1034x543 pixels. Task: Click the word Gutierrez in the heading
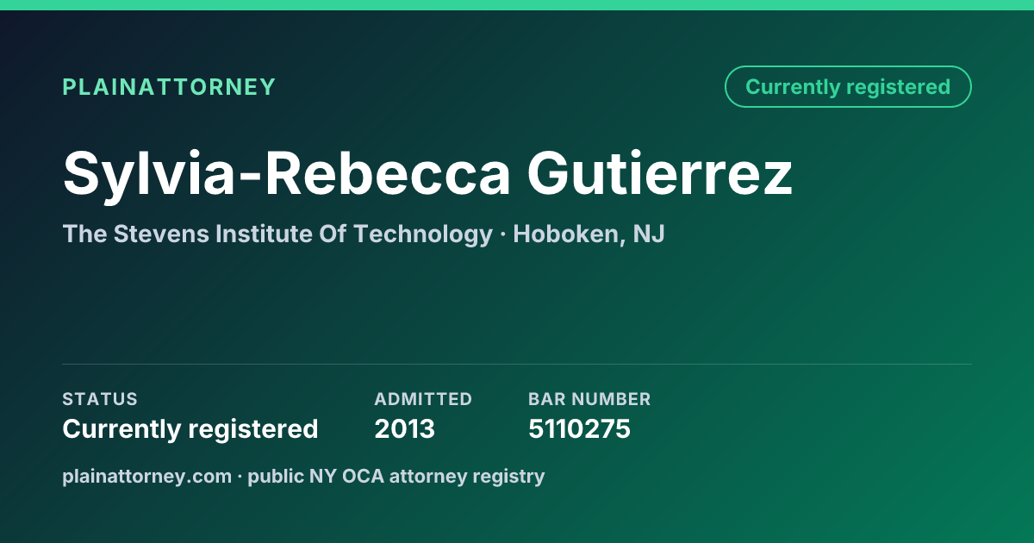pyautogui.click(x=660, y=173)
